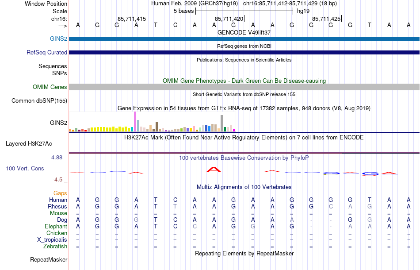The width and height of the screenshot is (420, 270).
Task: Click the RefSeq Curated track label
Action: pos(46,52)
